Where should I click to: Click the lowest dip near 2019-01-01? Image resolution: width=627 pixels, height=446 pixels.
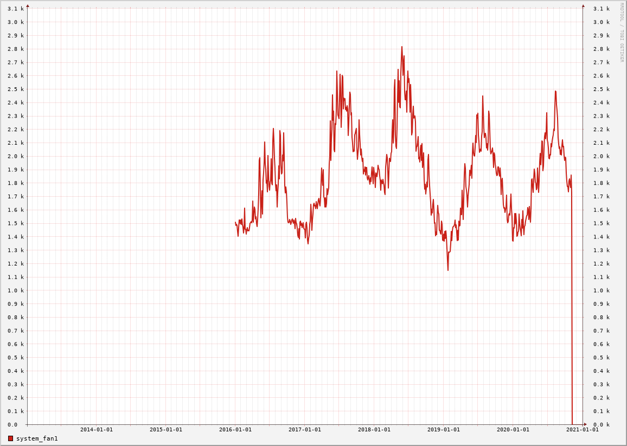448,269
